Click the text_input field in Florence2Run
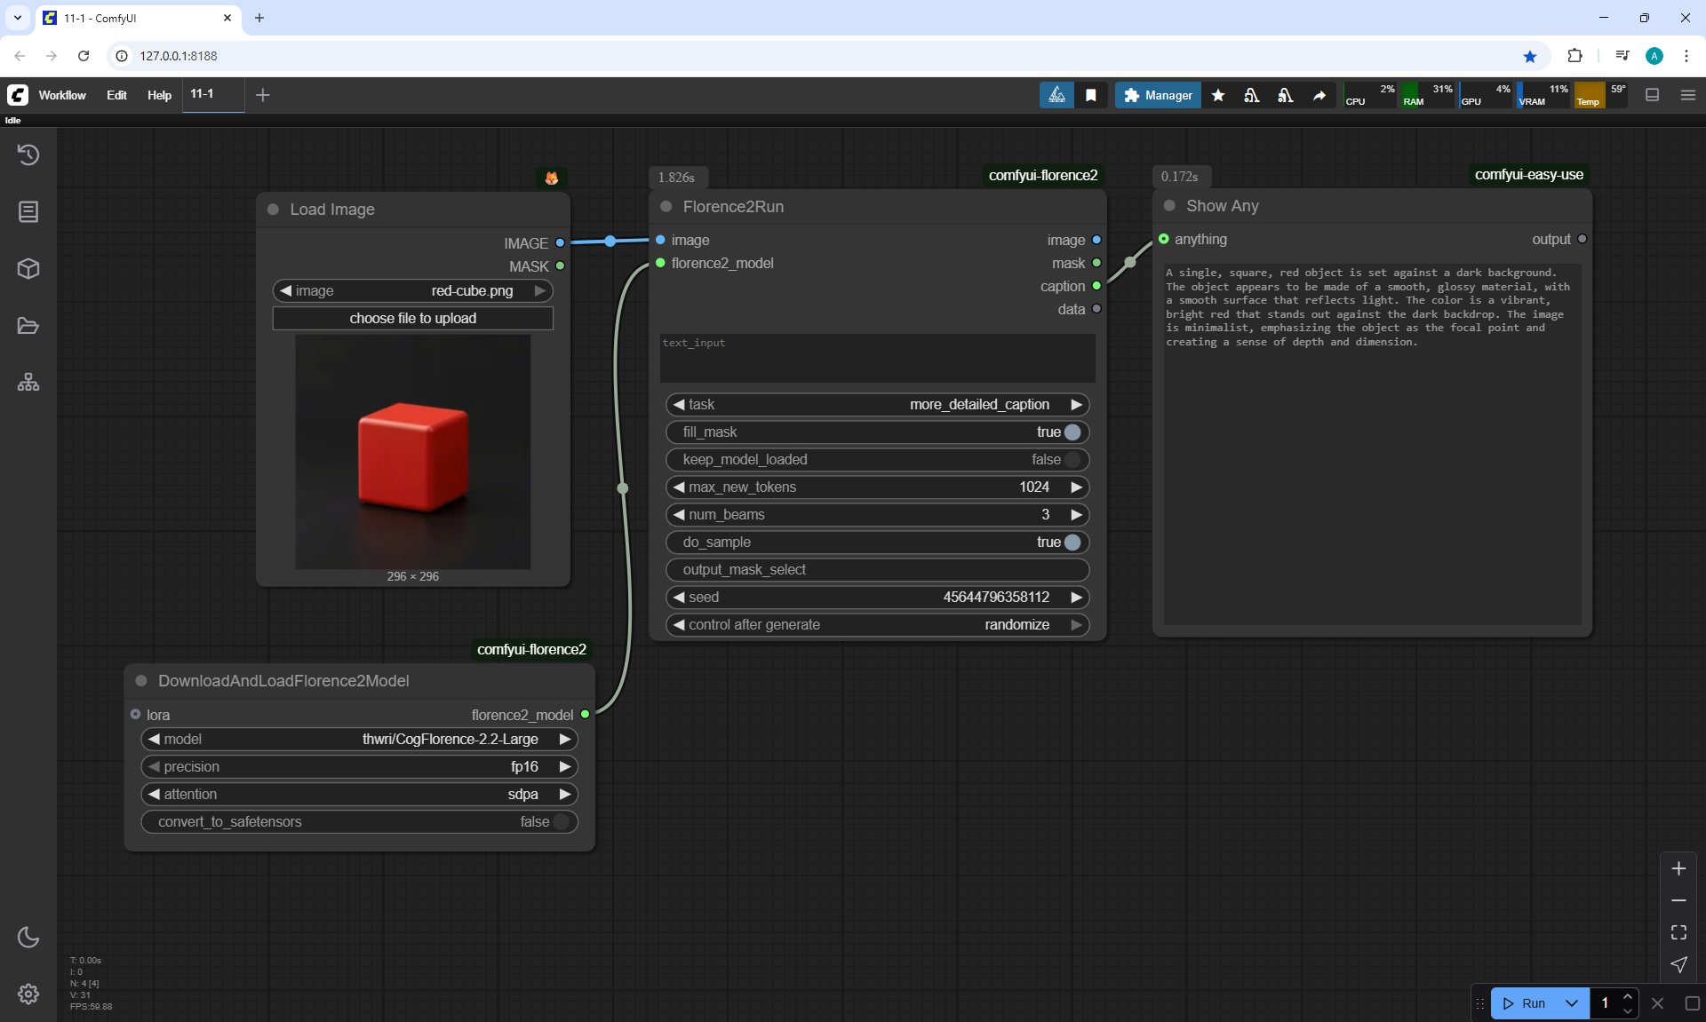 877,359
